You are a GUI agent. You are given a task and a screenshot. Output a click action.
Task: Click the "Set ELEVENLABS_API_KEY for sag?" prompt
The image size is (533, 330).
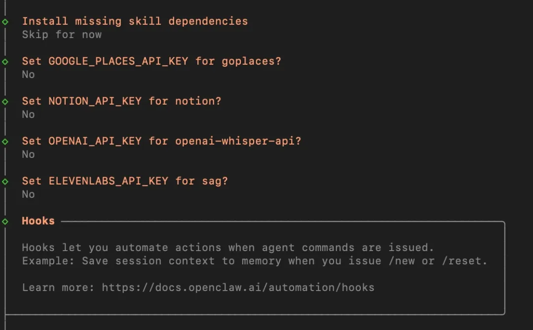click(125, 181)
